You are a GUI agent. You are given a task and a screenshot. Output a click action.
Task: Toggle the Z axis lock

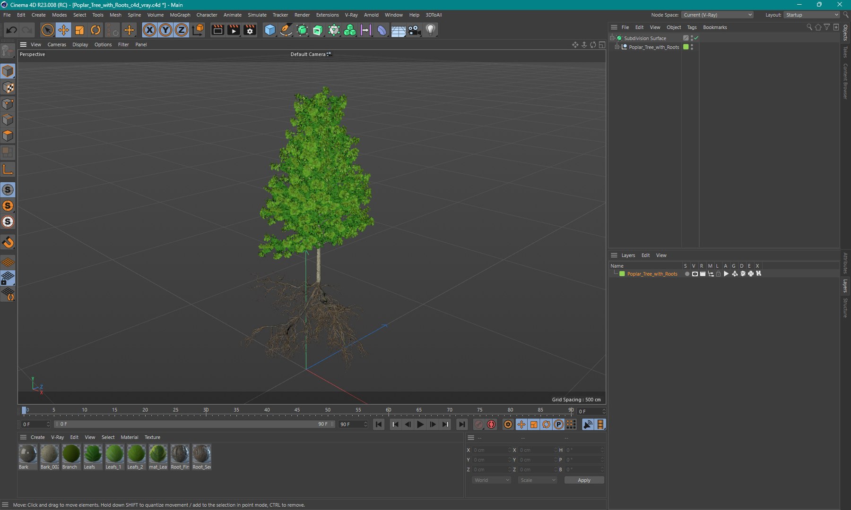tap(182, 30)
